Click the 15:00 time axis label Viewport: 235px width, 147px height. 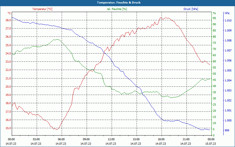pyautogui.click(x=137, y=139)
